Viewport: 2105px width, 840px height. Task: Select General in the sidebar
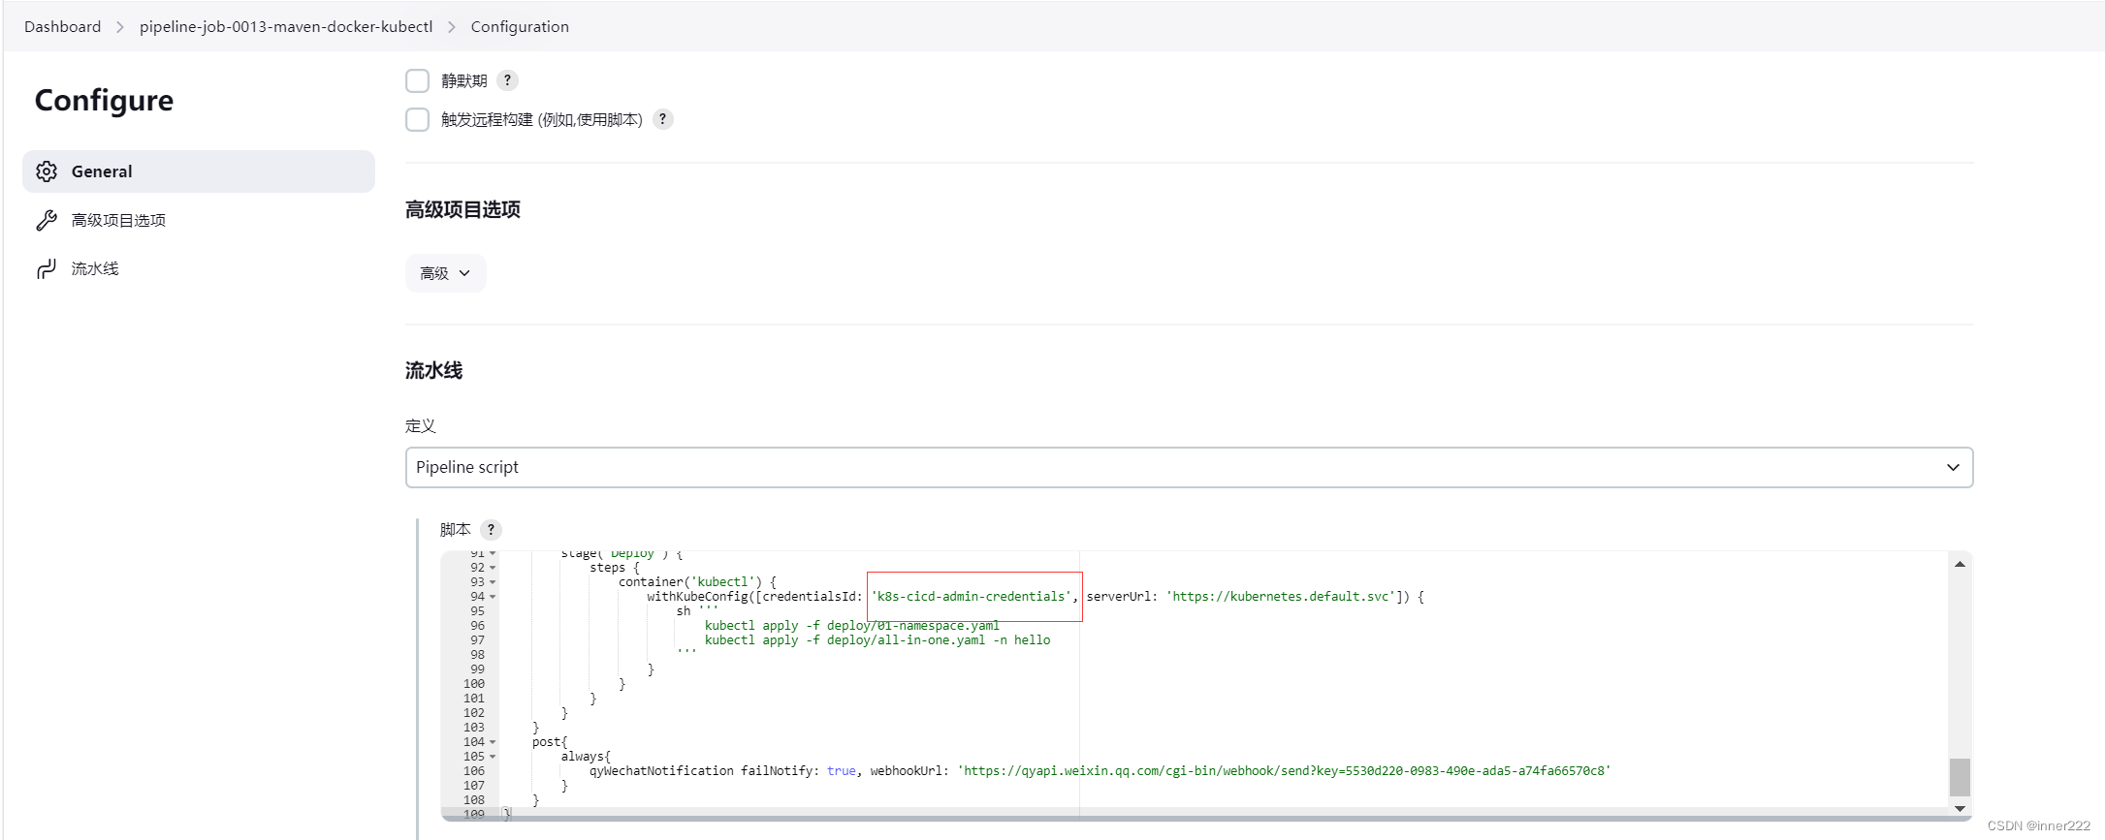tap(199, 171)
